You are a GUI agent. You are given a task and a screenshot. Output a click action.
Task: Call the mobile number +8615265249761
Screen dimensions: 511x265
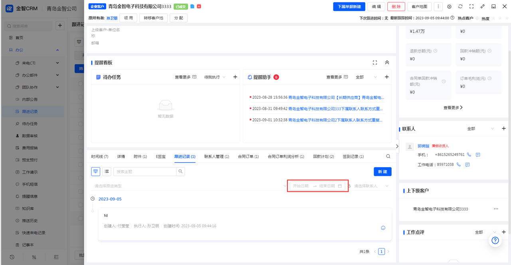(469, 155)
